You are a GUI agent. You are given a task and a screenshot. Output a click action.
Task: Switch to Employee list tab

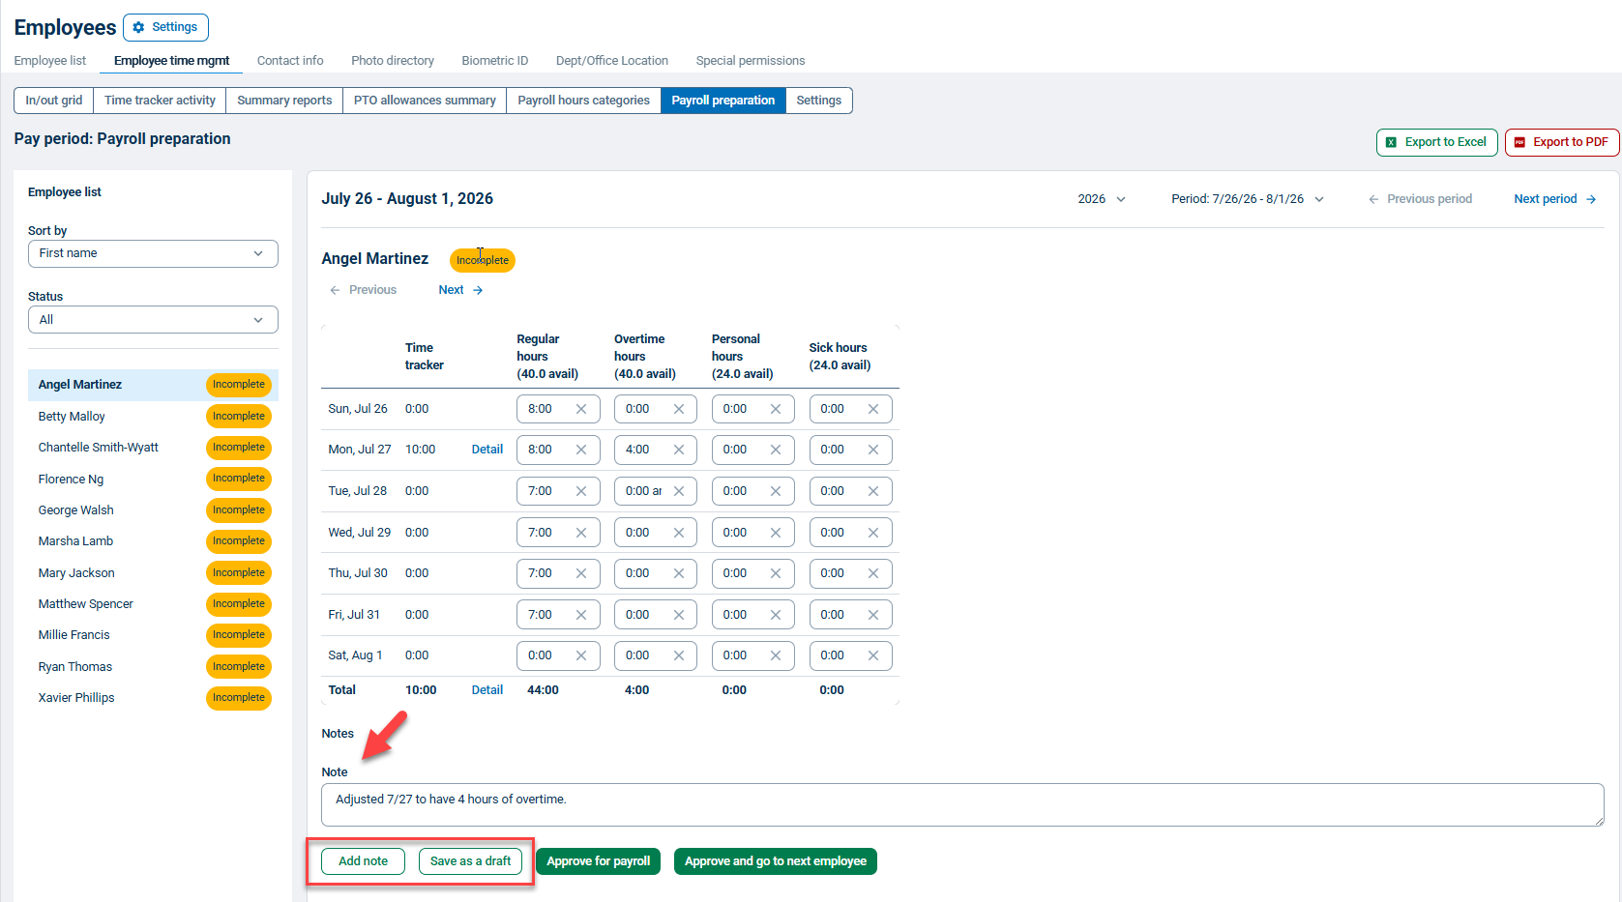[x=50, y=61]
